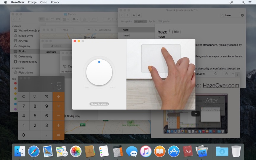Open the Downloads folder in the Dock
This screenshot has width=256, height=160.
coord(222,151)
